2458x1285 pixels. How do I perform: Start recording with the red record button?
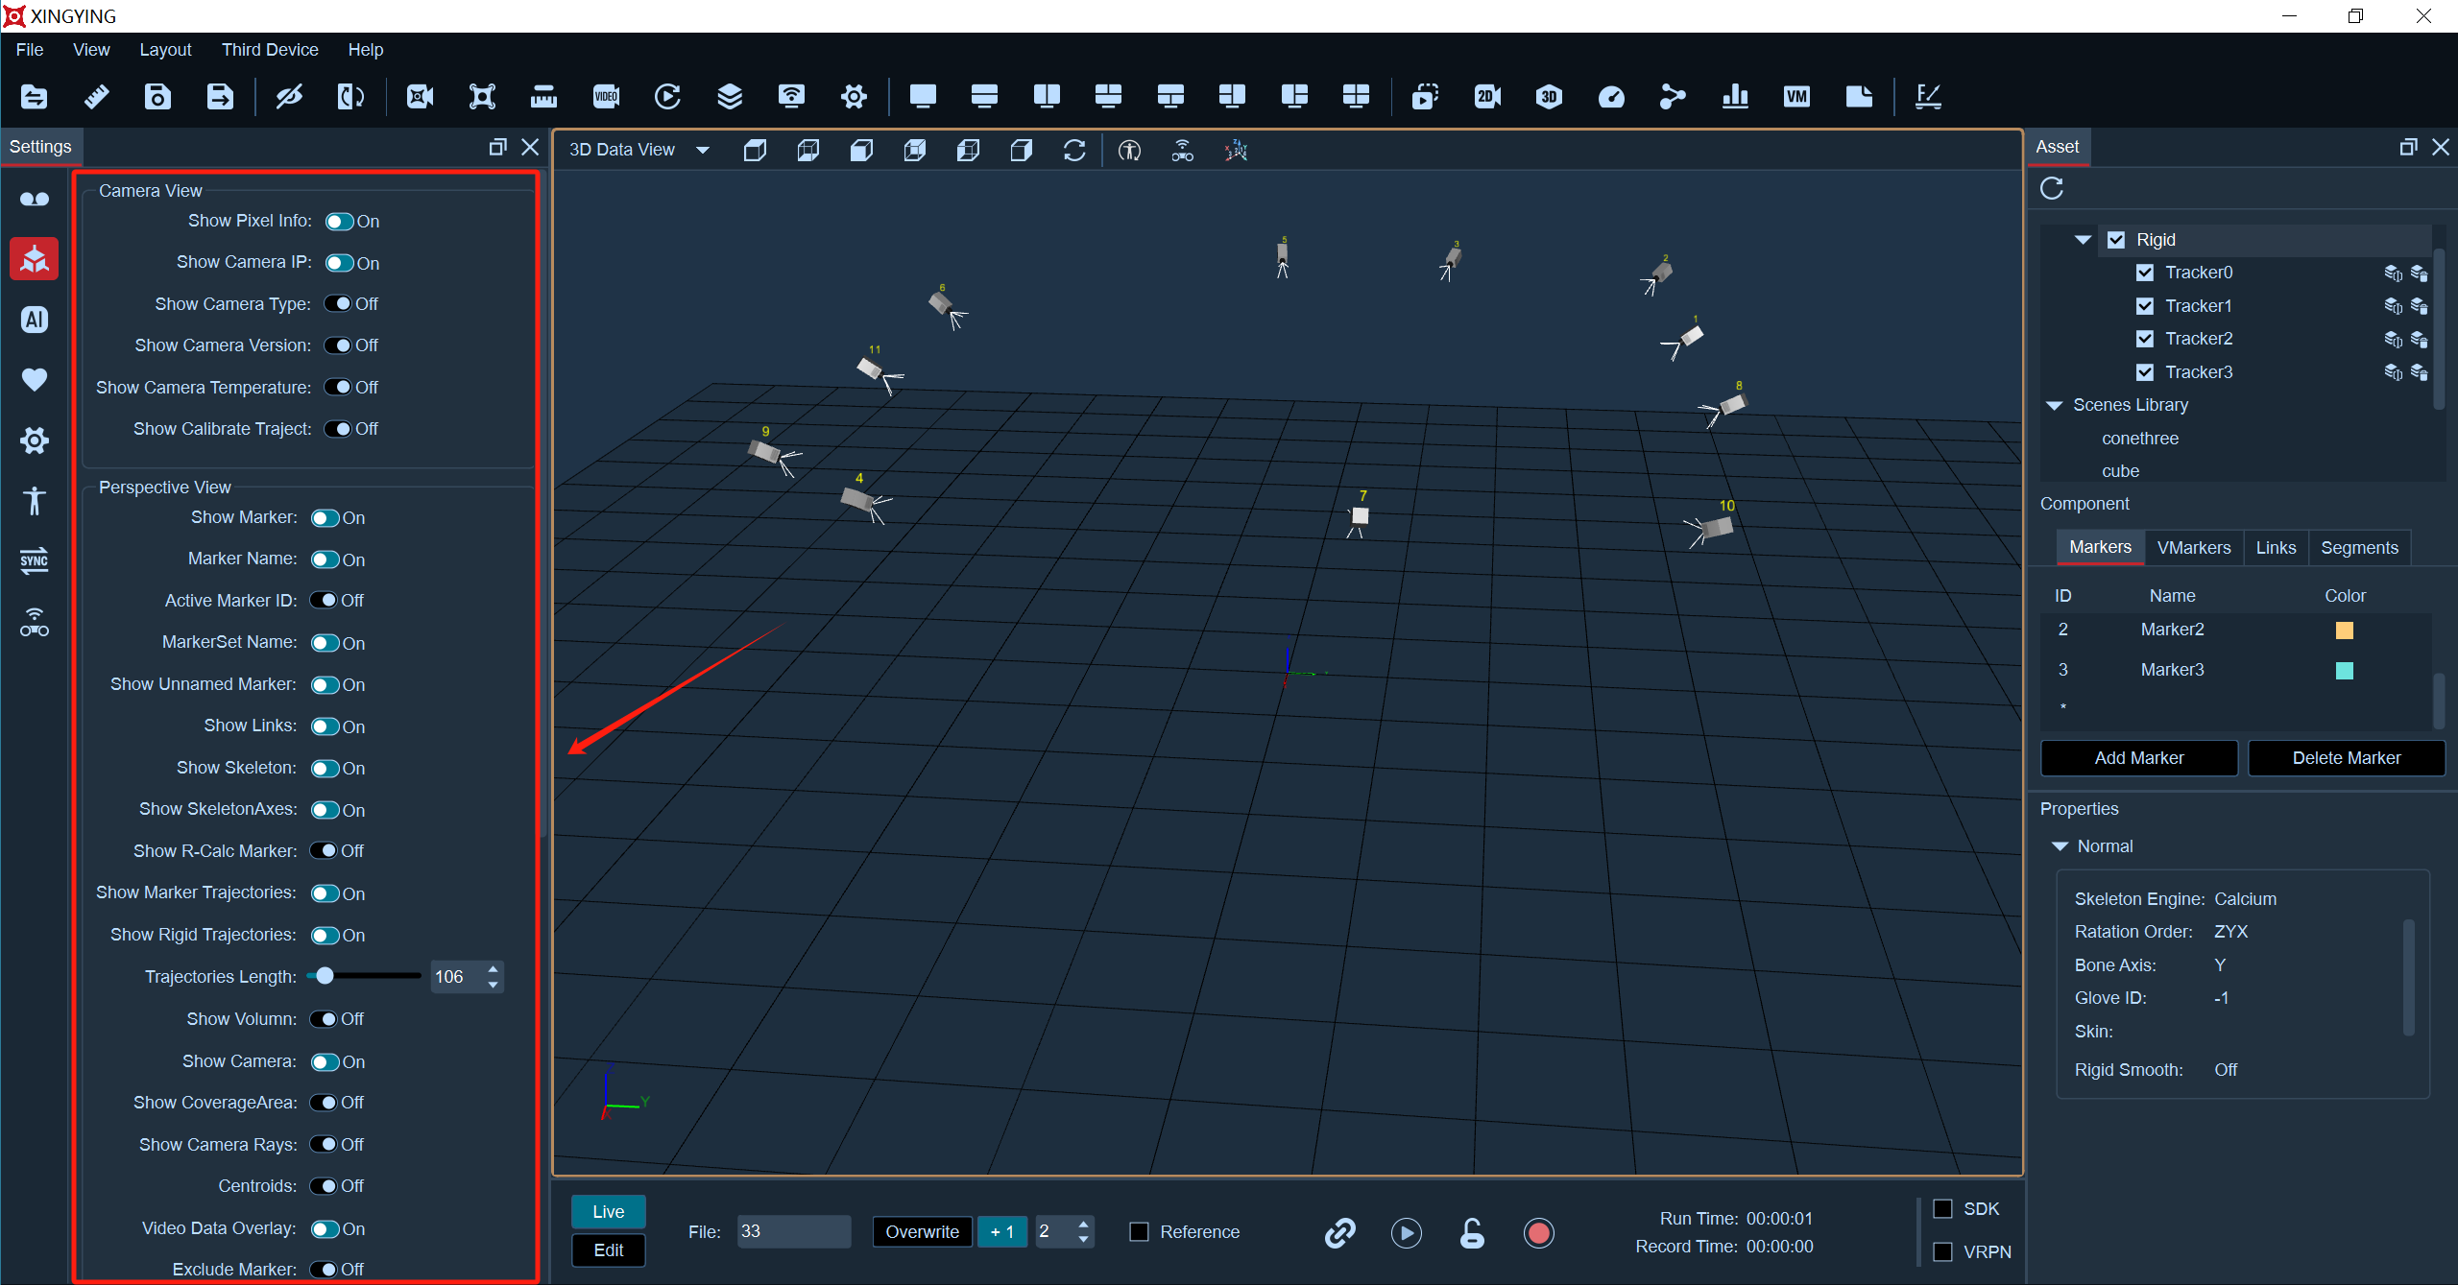[x=1538, y=1232]
